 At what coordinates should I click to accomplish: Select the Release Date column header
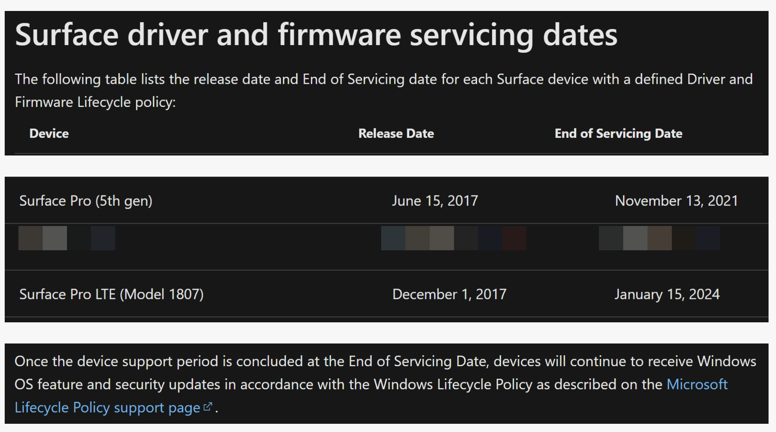point(396,134)
